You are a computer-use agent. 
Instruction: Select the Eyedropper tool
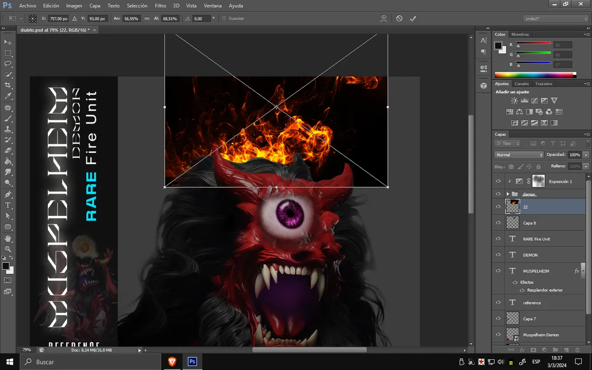click(x=8, y=96)
